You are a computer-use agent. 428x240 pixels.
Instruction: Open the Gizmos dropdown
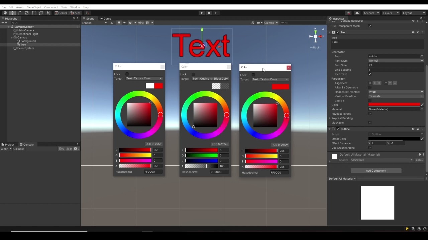click(x=271, y=23)
